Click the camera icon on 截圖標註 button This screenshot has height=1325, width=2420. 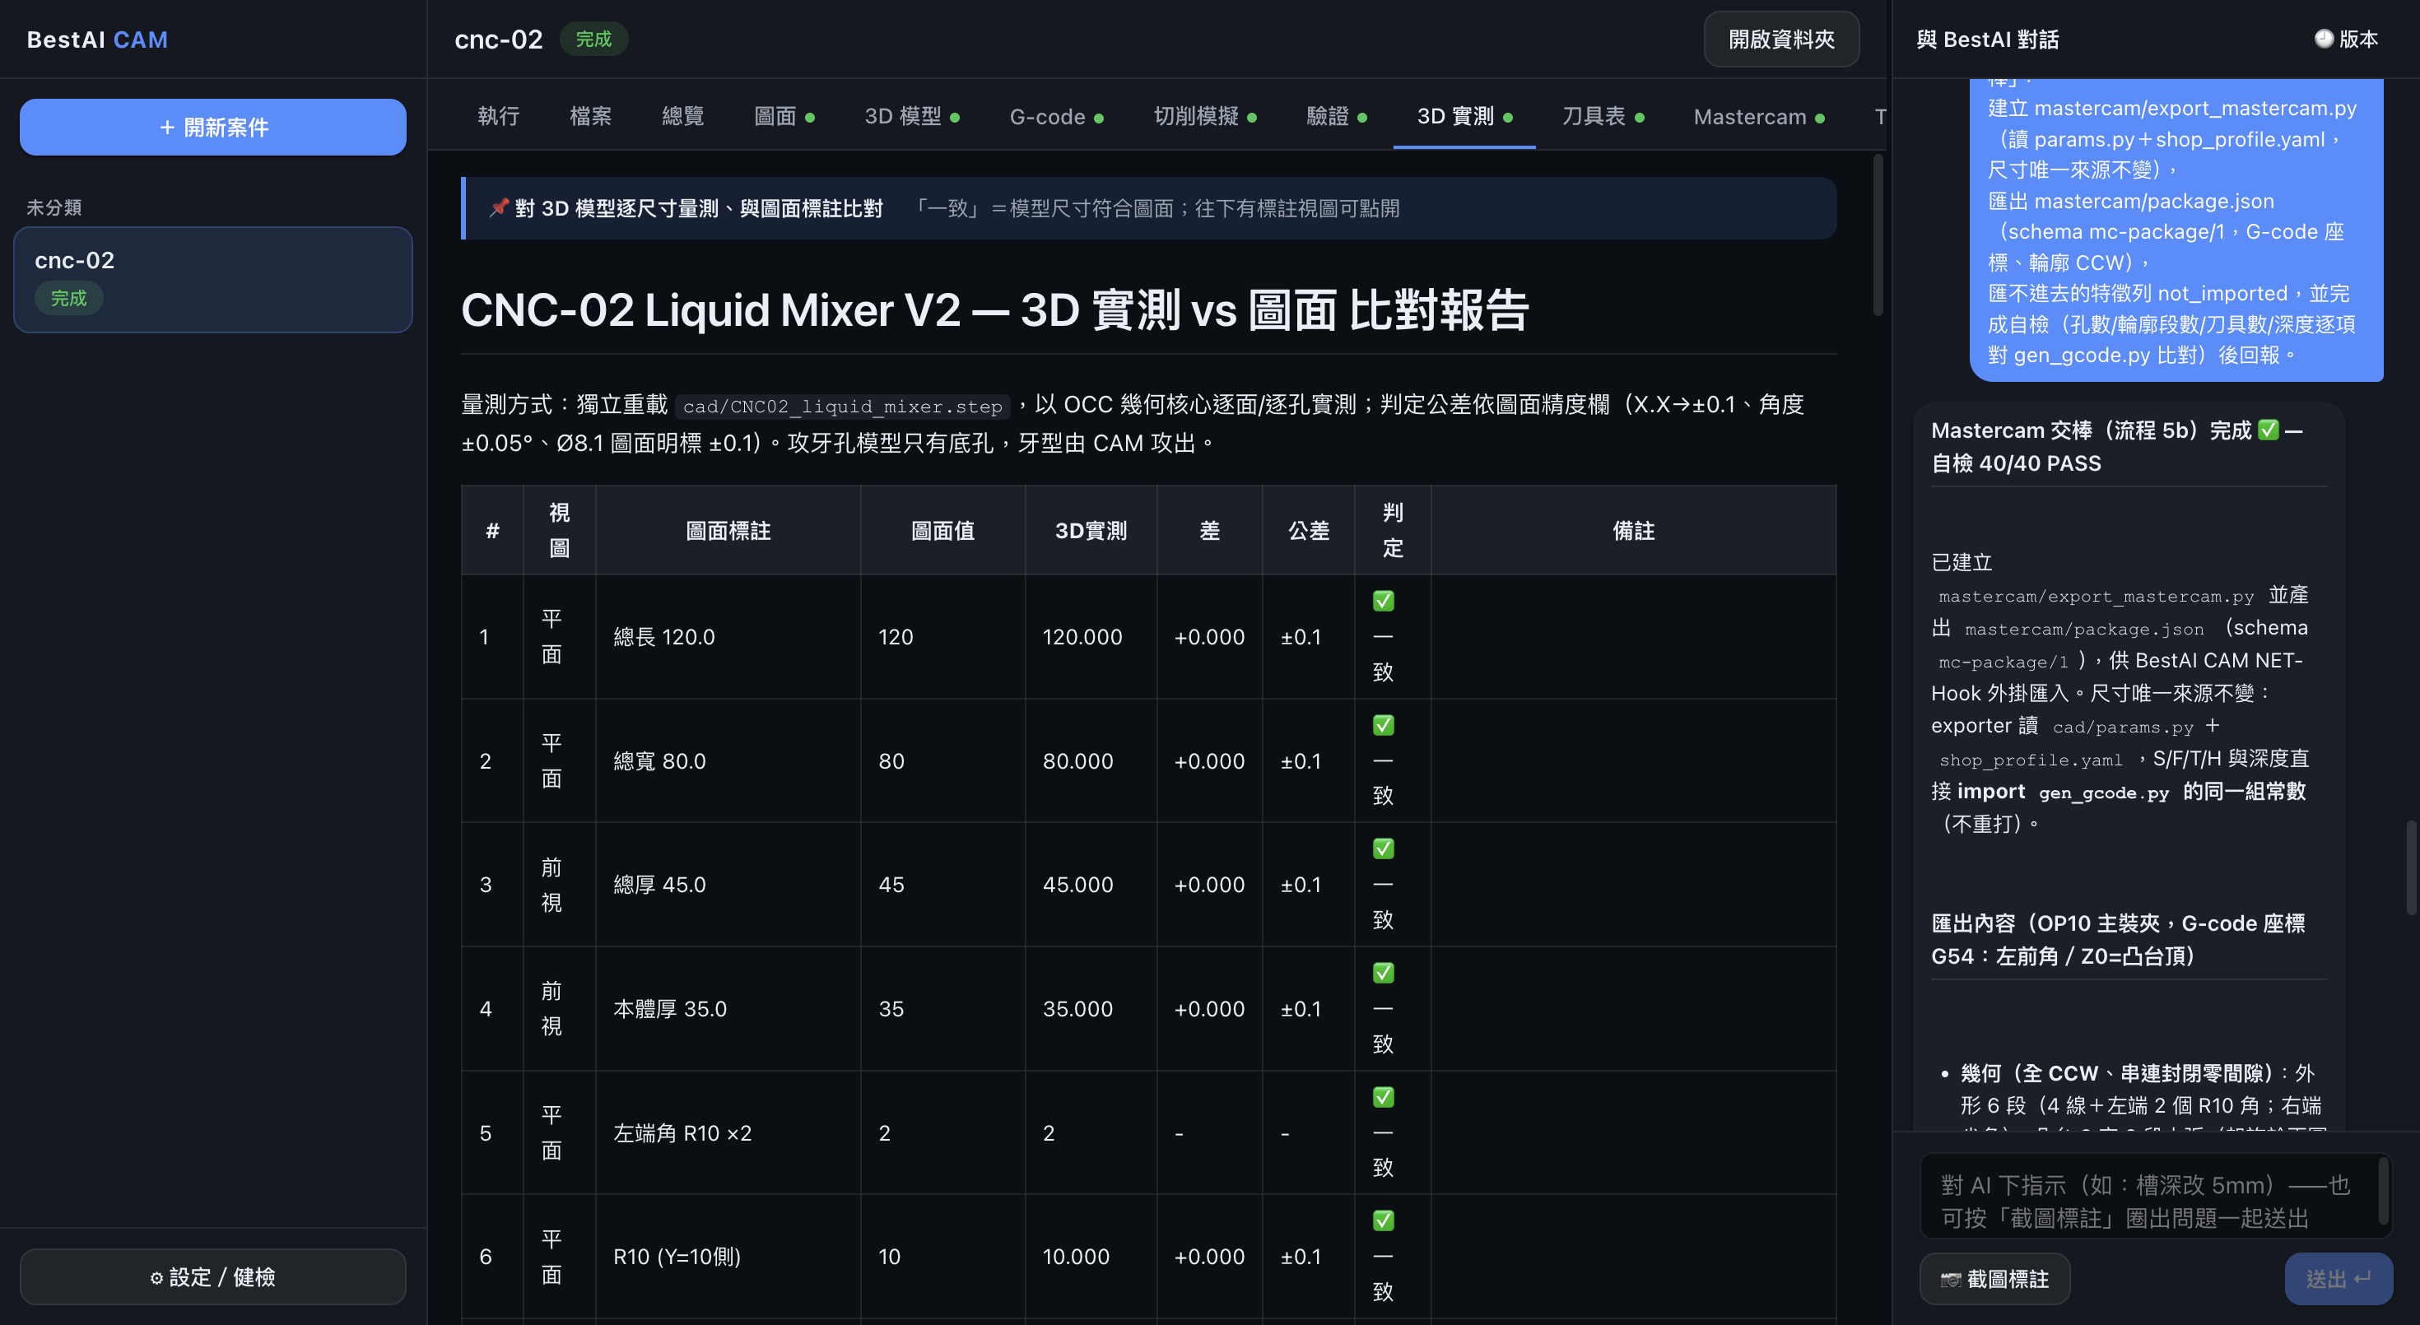1950,1279
